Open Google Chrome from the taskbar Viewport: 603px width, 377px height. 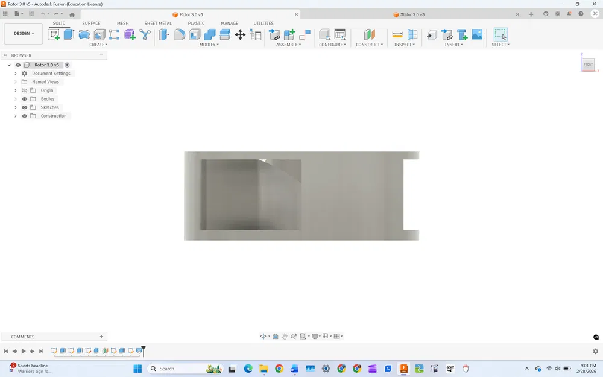tap(279, 369)
